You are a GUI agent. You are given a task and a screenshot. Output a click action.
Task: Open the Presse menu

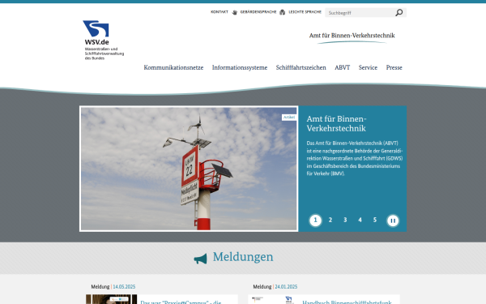(x=394, y=67)
